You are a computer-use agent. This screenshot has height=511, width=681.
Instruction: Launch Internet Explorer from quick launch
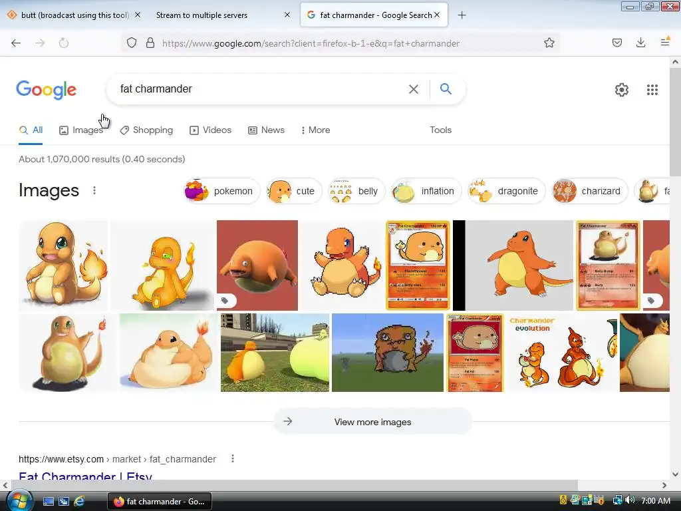[79, 501]
